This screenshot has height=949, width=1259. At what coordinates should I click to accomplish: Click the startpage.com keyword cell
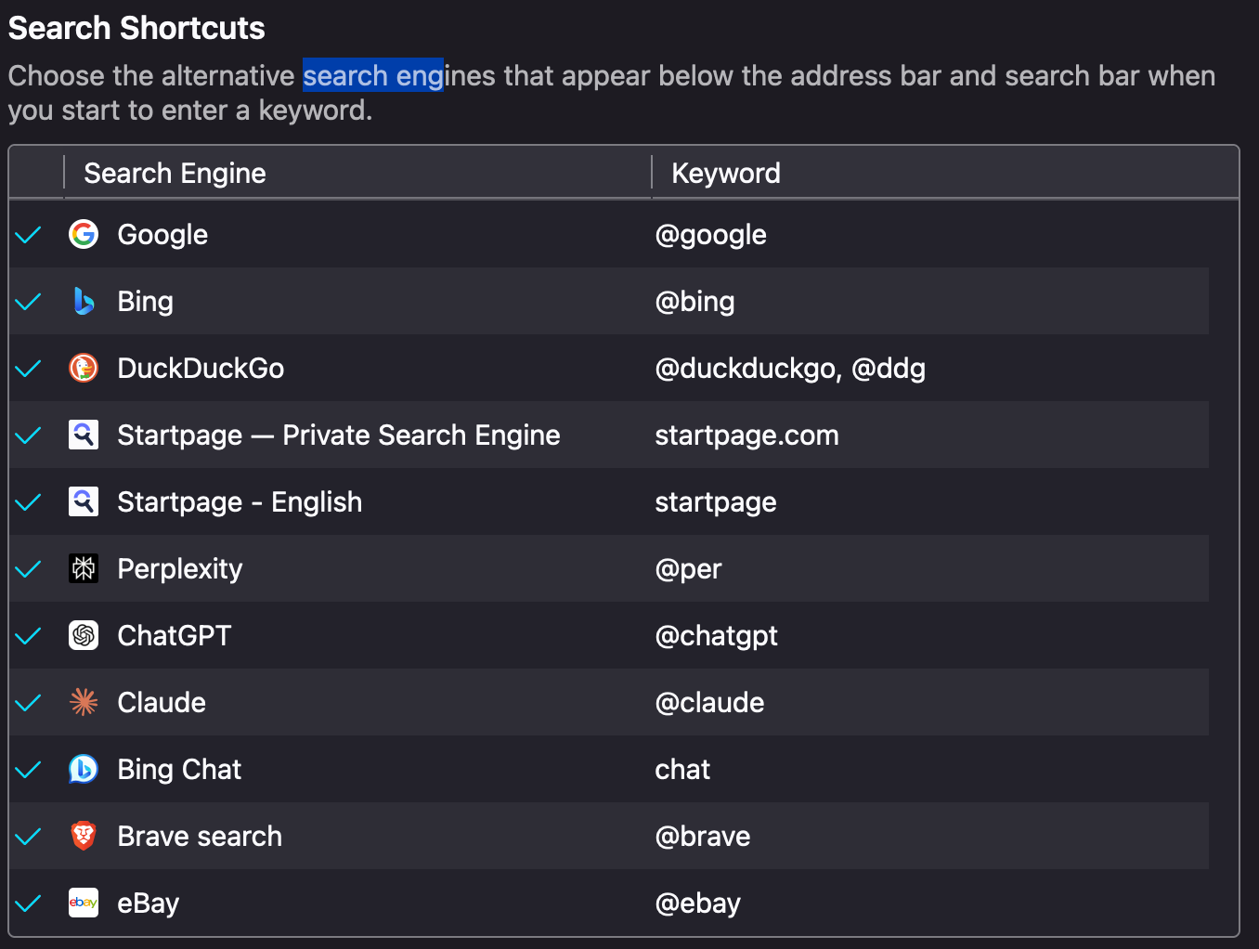pyautogui.click(x=746, y=435)
